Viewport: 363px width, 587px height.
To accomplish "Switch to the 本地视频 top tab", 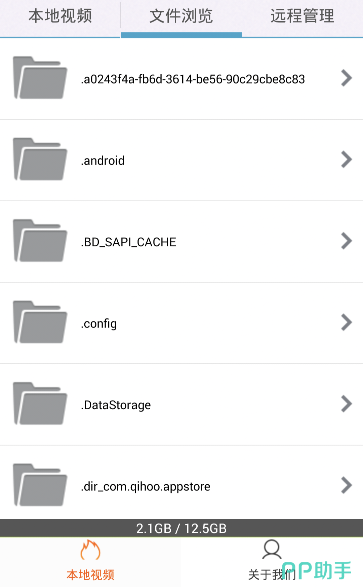I will click(x=60, y=16).
